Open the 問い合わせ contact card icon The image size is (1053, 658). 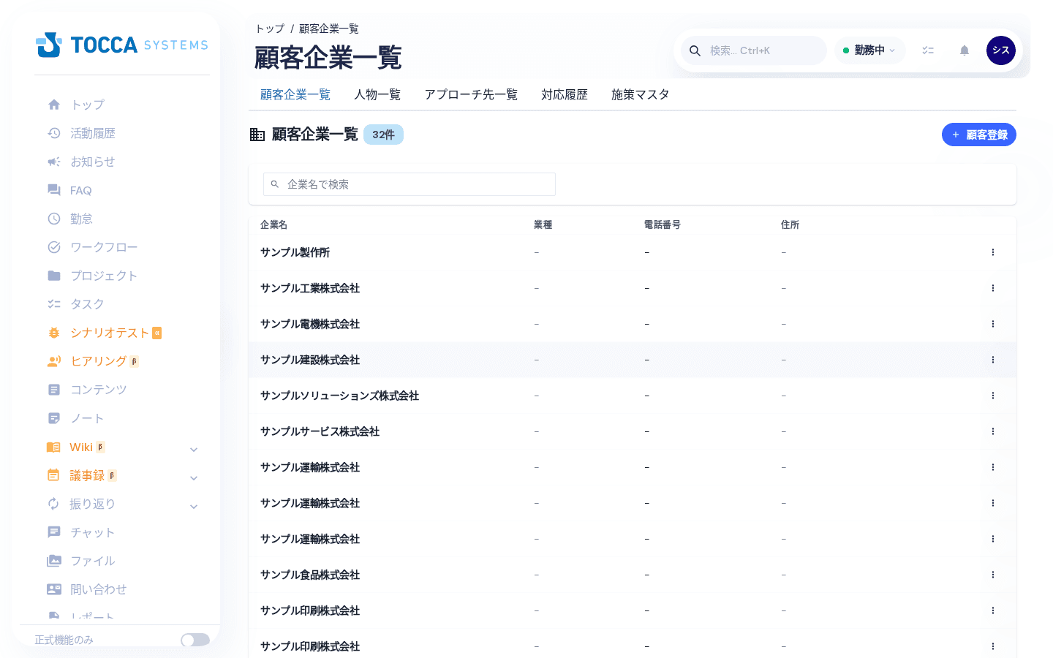[54, 589]
